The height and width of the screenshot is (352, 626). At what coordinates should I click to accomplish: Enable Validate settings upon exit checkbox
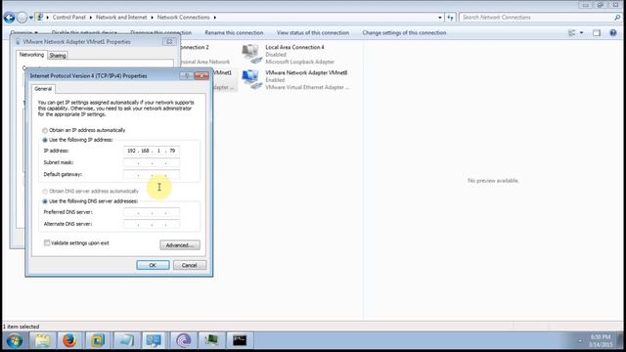[47, 242]
